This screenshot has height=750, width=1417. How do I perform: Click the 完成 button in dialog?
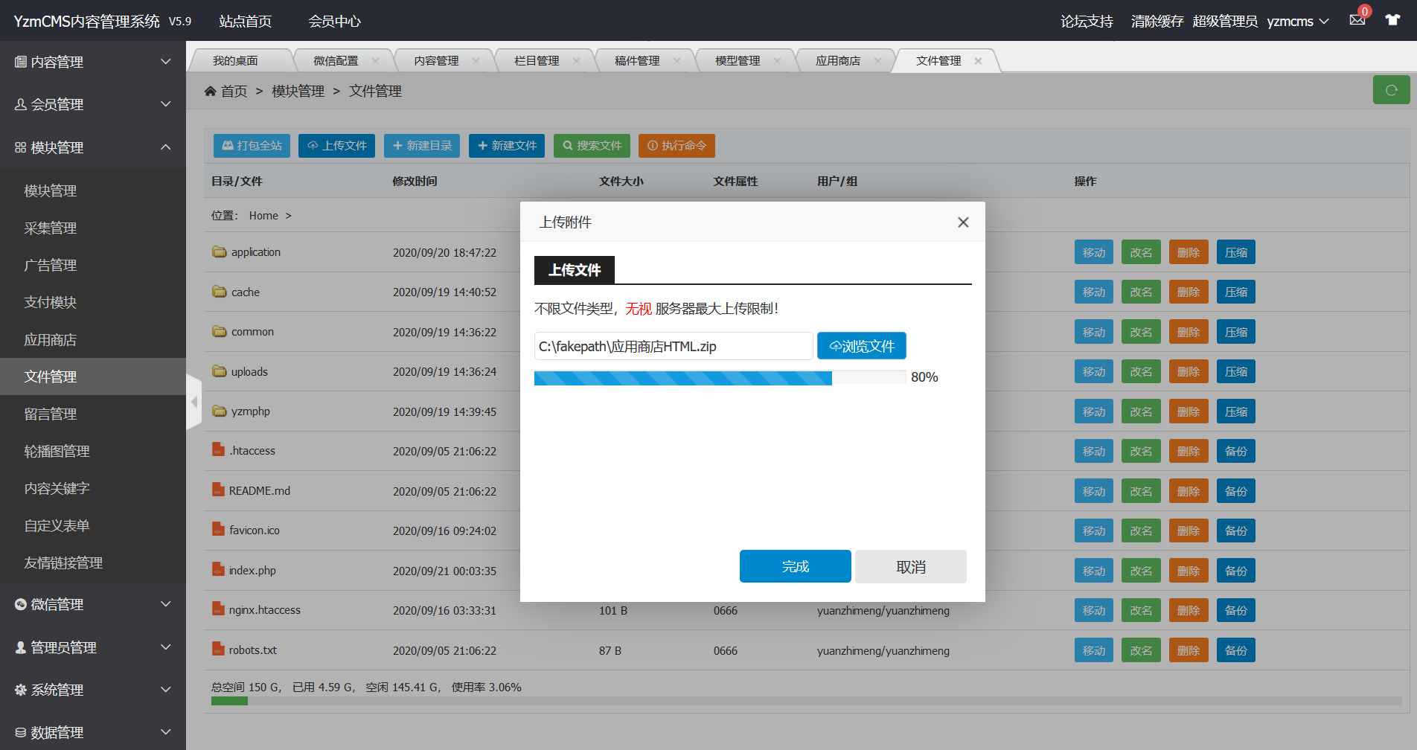[795, 566]
